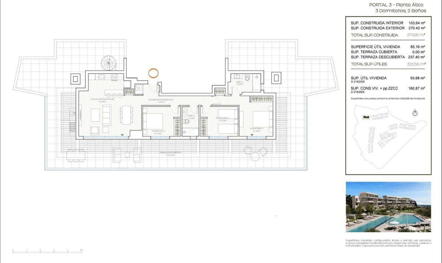This screenshot has height=263, width=442.
Task: Click the Dormitorio 2 label
Action: pyautogui.click(x=159, y=131)
